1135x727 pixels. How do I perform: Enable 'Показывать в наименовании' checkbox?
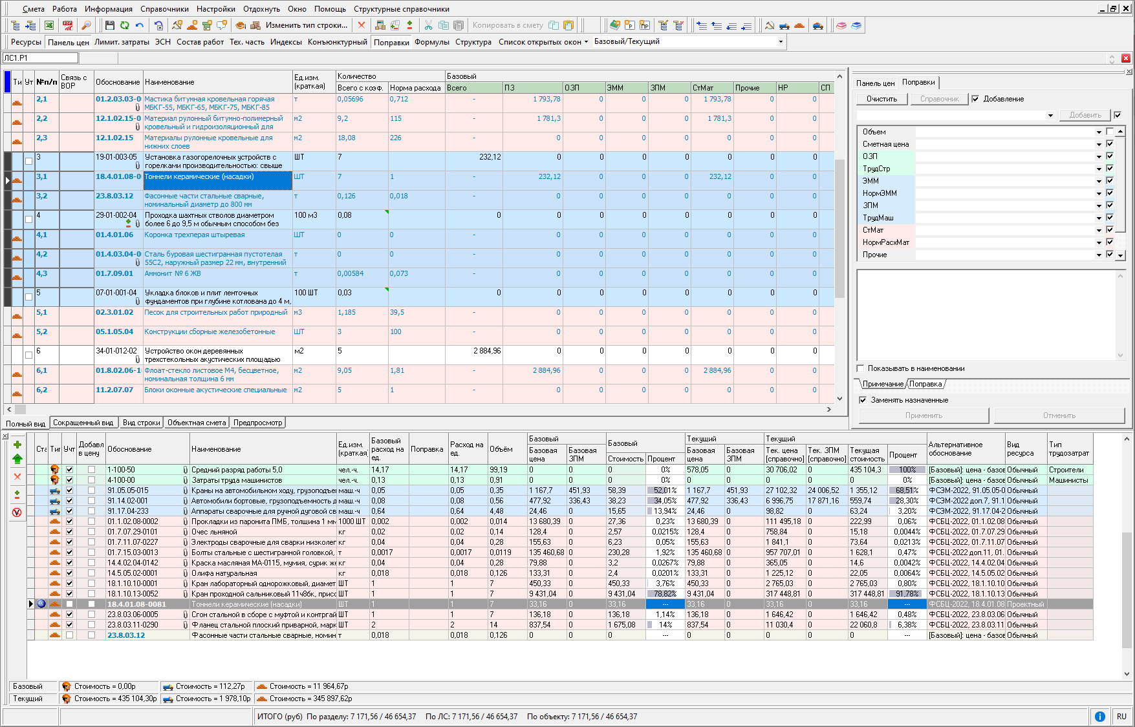(x=861, y=368)
